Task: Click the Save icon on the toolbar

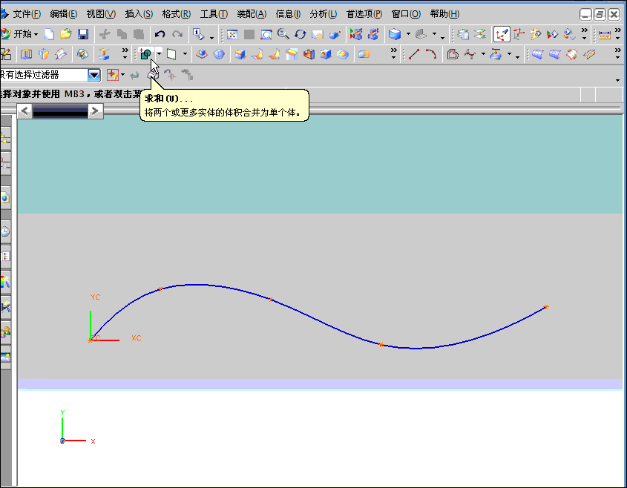Action: (83, 34)
